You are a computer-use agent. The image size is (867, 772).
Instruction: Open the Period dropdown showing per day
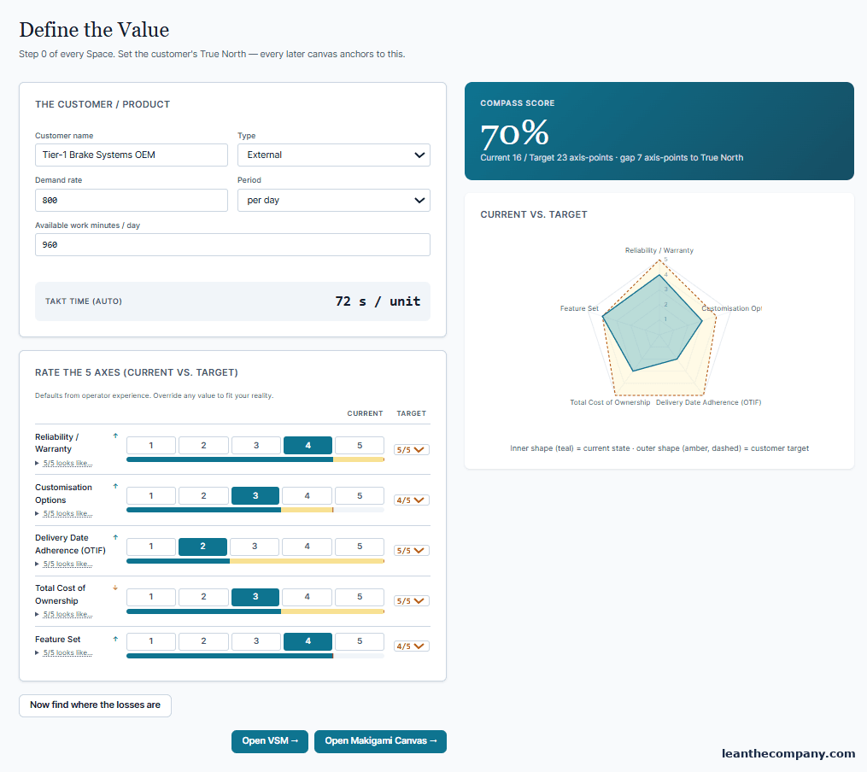point(334,200)
